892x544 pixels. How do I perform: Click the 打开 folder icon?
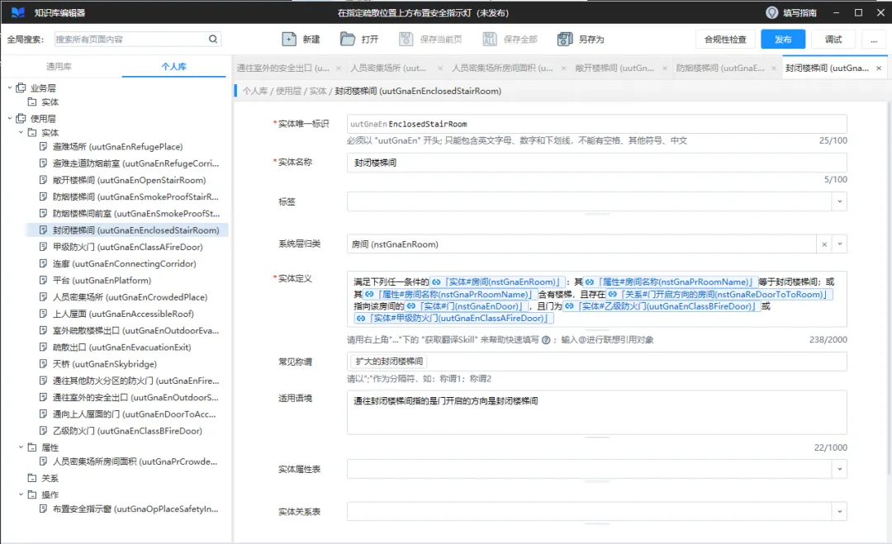click(x=348, y=40)
